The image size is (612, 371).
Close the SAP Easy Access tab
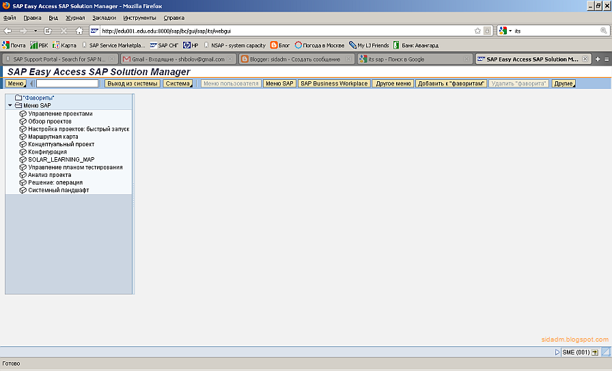click(585, 59)
